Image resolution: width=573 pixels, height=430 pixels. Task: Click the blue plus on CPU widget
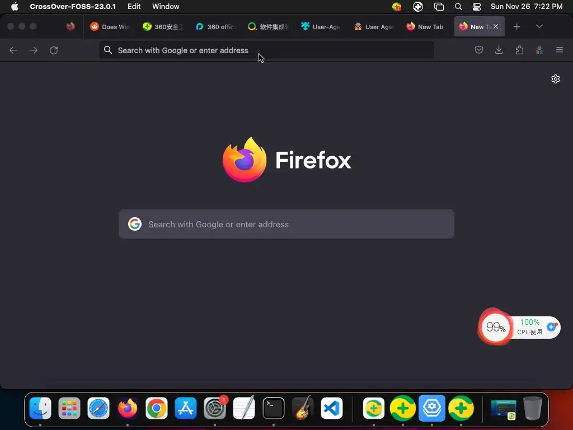551,326
